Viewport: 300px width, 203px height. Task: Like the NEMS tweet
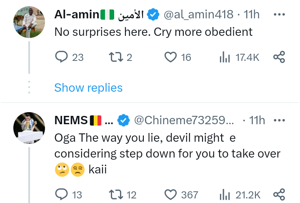coord(171,194)
